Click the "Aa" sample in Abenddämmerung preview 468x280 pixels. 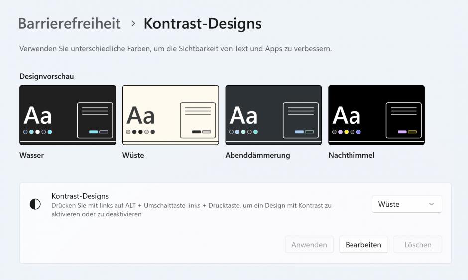[x=243, y=116]
